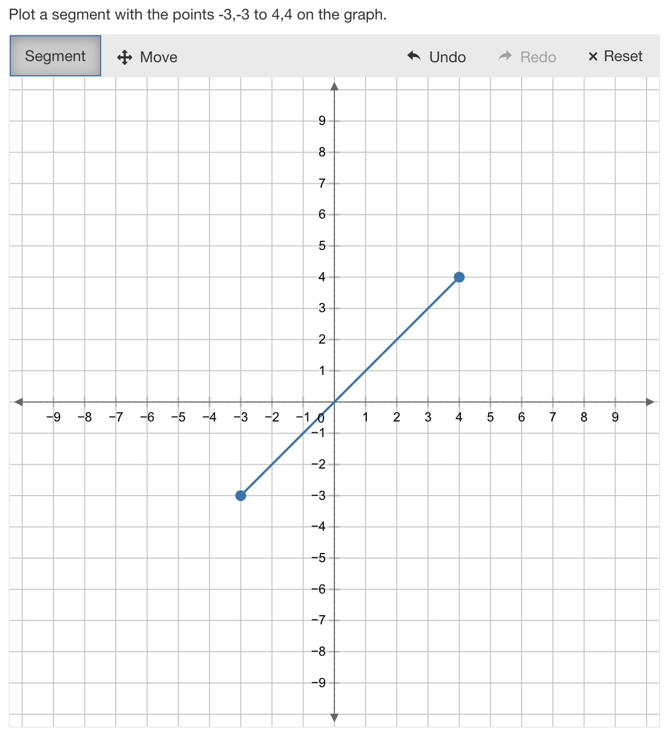Image resolution: width=672 pixels, height=738 pixels.
Task: Click the up arrow of the y-axis
Action: pyautogui.click(x=334, y=87)
